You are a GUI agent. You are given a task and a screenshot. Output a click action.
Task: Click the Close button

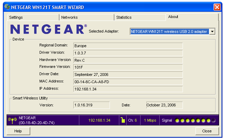(207, 131)
